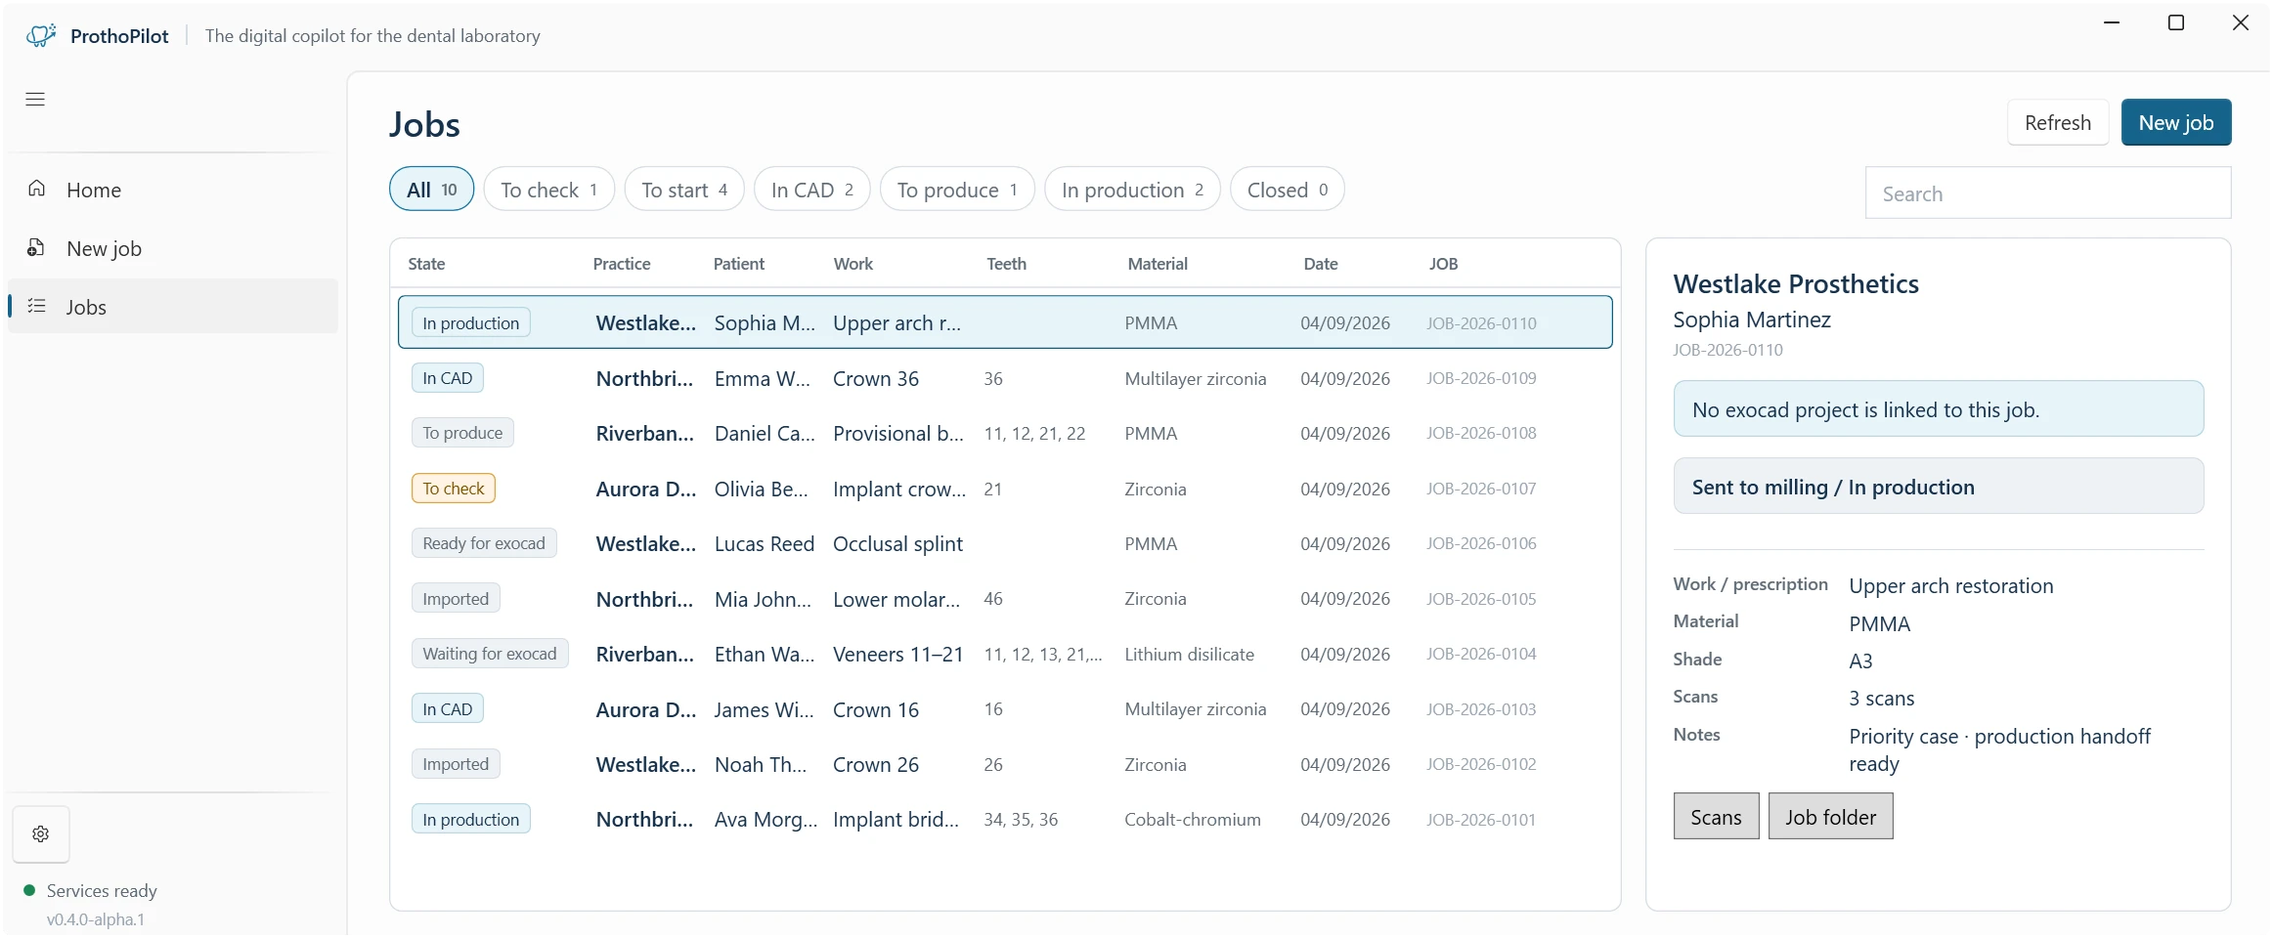Click the green Services ready status dot
2273x938 pixels.
(x=29, y=890)
